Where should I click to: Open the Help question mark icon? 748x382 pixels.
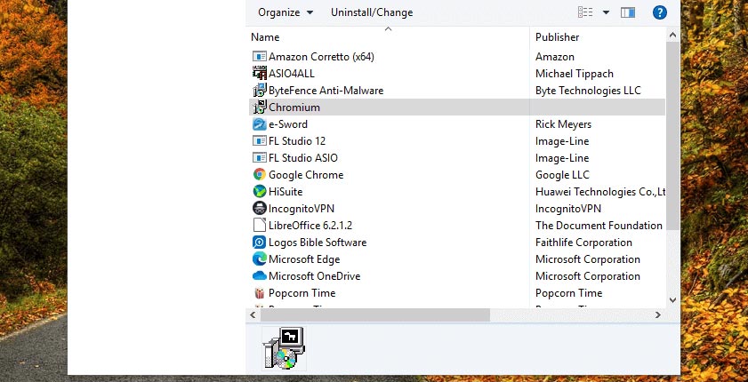pos(659,12)
